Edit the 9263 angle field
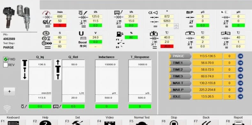 [167, 21]
